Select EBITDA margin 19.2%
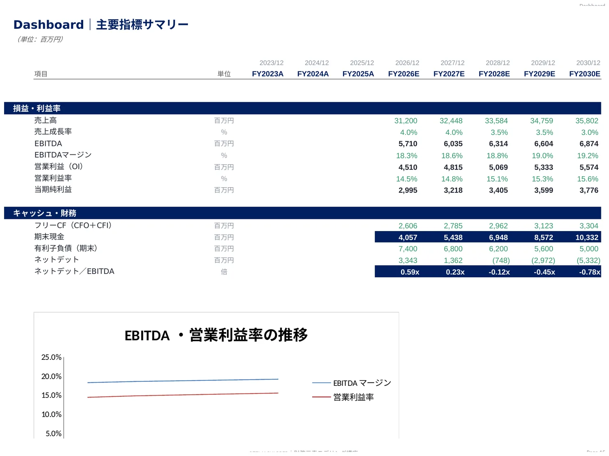 tap(587, 156)
